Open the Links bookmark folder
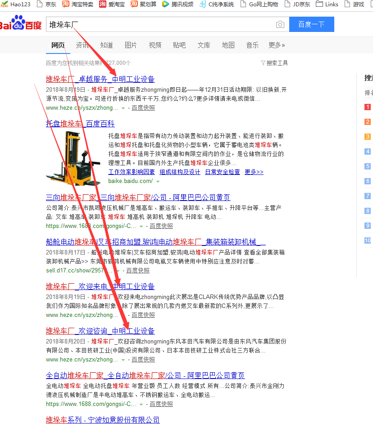Image resolution: width=373 pixels, height=428 pixels. coord(327,4)
